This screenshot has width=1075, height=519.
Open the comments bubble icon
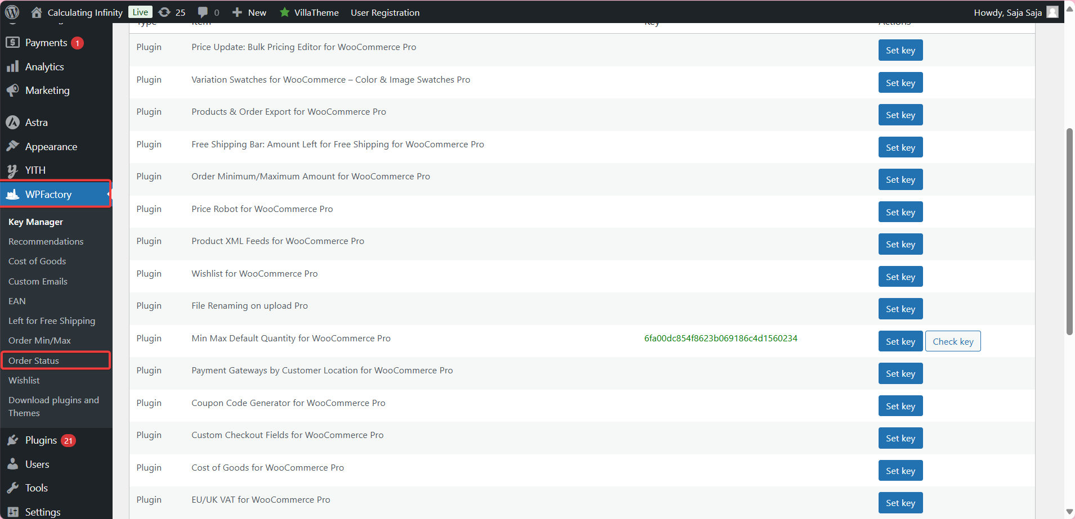tap(203, 12)
